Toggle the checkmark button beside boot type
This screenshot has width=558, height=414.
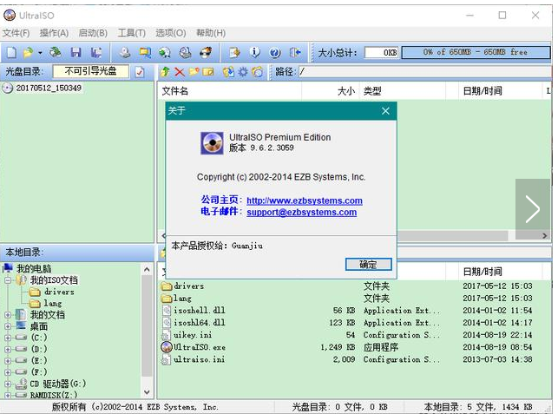pyautogui.click(x=140, y=72)
